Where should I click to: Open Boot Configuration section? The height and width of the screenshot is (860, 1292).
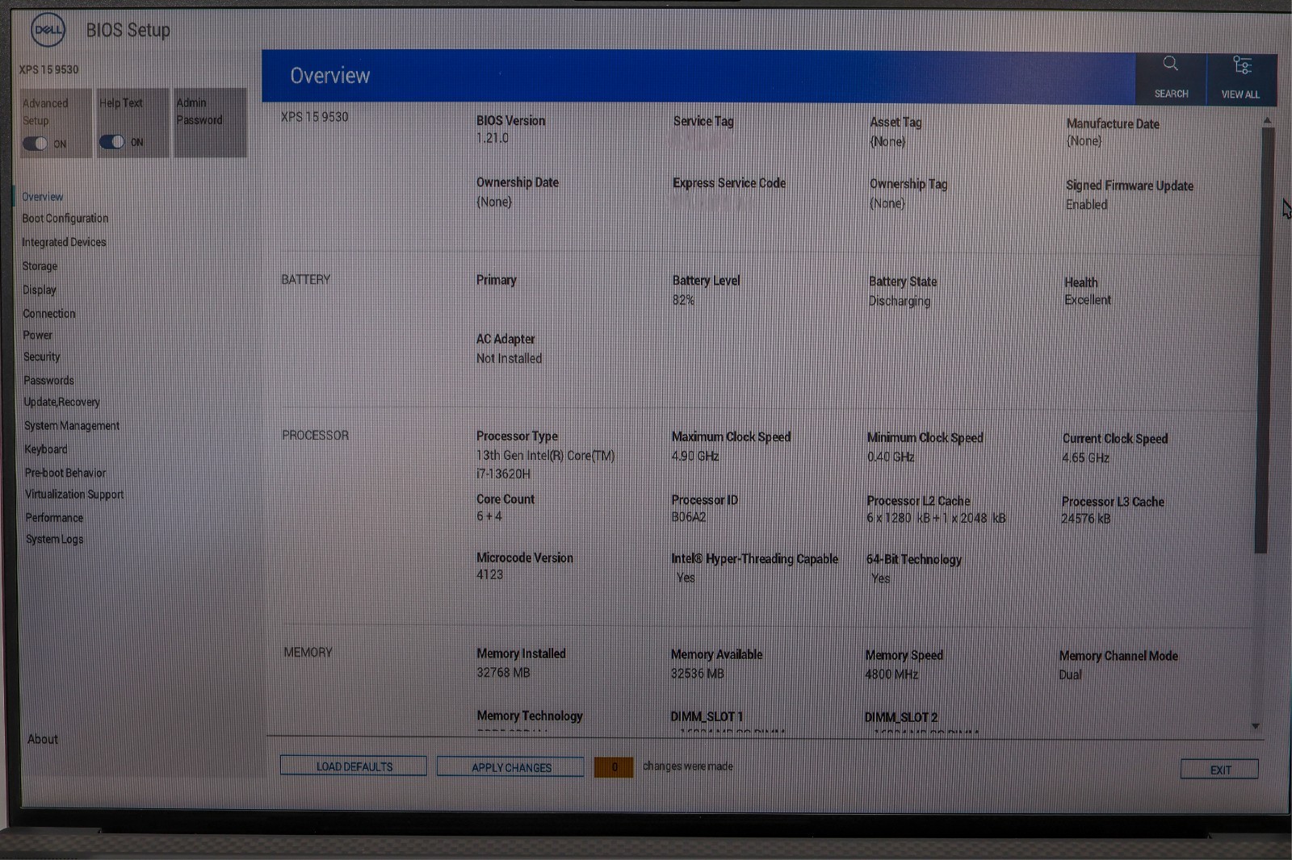(x=65, y=219)
